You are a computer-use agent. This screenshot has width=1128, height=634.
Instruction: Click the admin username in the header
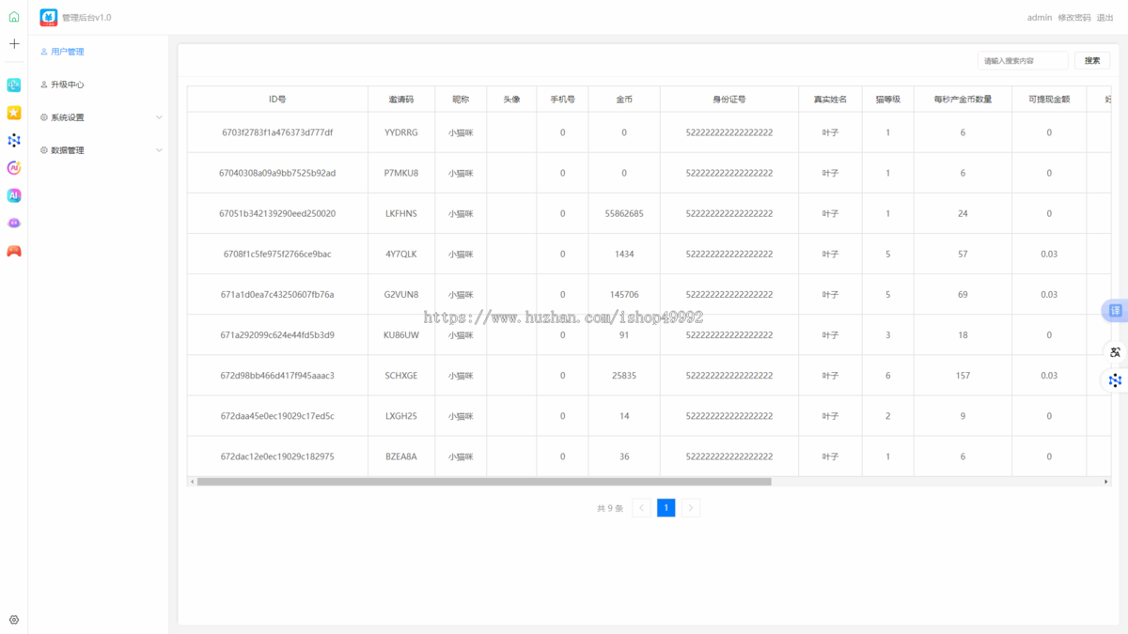(x=1040, y=18)
